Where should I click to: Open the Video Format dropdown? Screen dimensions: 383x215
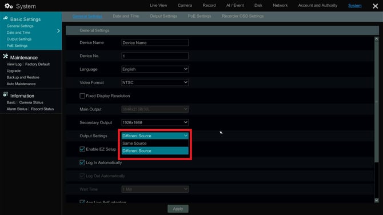click(155, 82)
